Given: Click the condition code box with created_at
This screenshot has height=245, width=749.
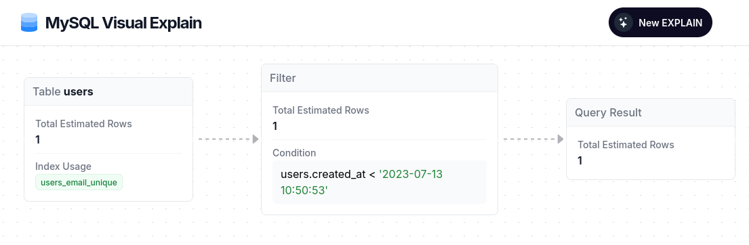Looking at the screenshot, I should pyautogui.click(x=380, y=182).
